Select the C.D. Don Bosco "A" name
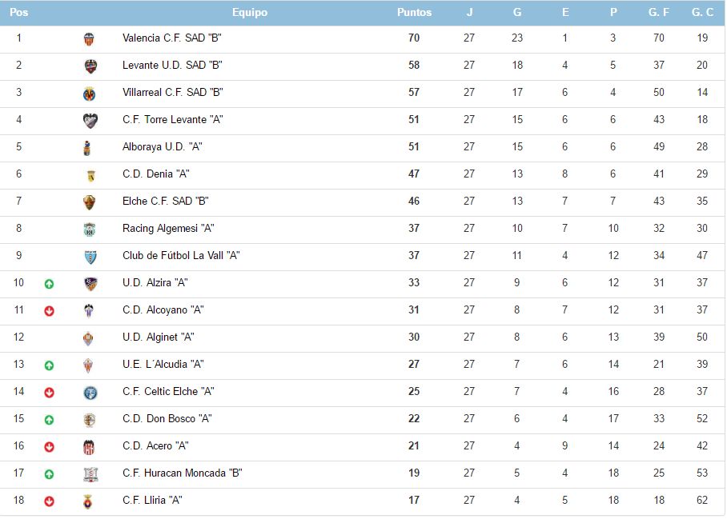Viewport: 727px width, 523px height. click(167, 419)
